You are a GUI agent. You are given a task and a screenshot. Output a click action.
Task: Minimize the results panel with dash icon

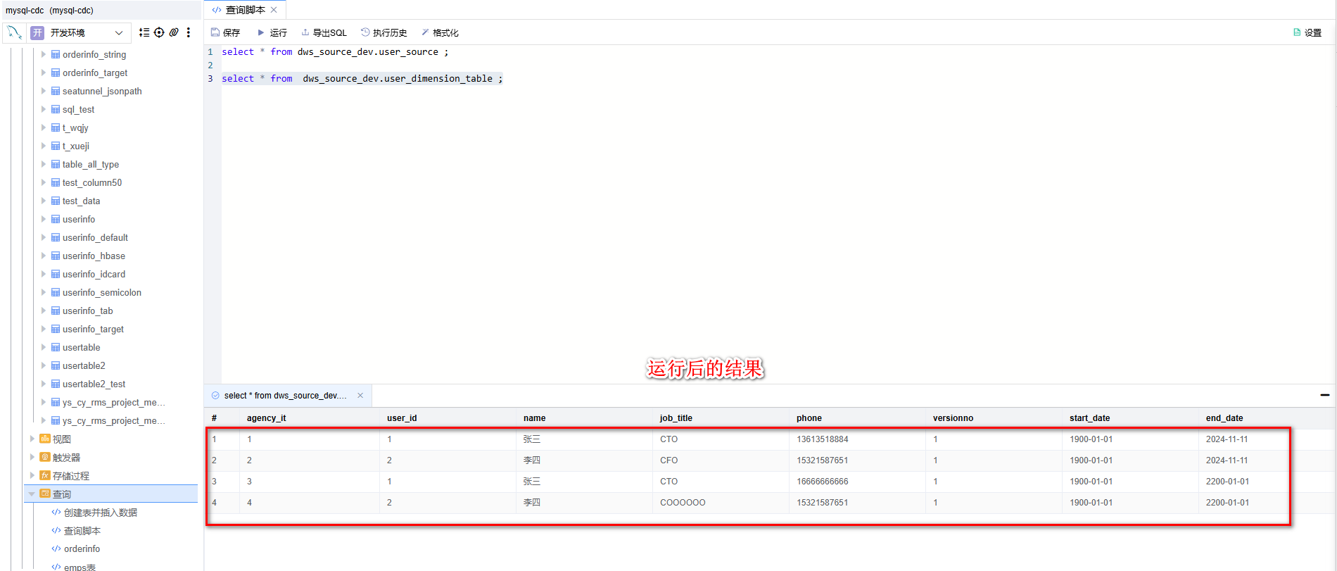click(1324, 395)
